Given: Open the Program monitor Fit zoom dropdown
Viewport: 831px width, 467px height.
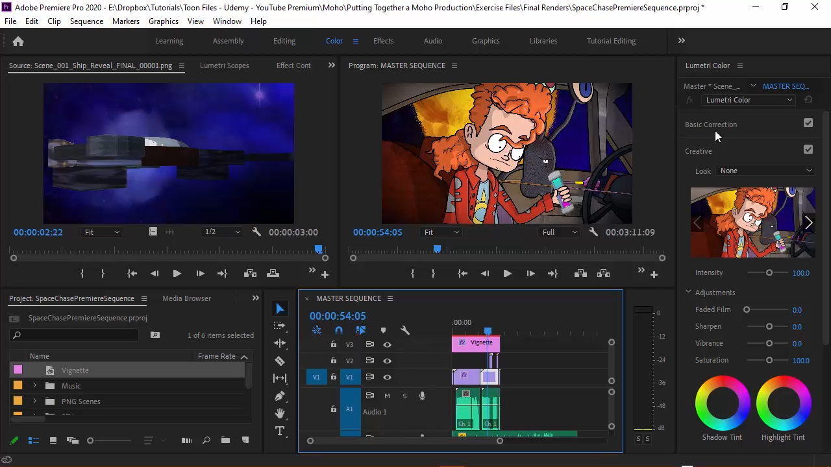Looking at the screenshot, I should pyautogui.click(x=441, y=232).
